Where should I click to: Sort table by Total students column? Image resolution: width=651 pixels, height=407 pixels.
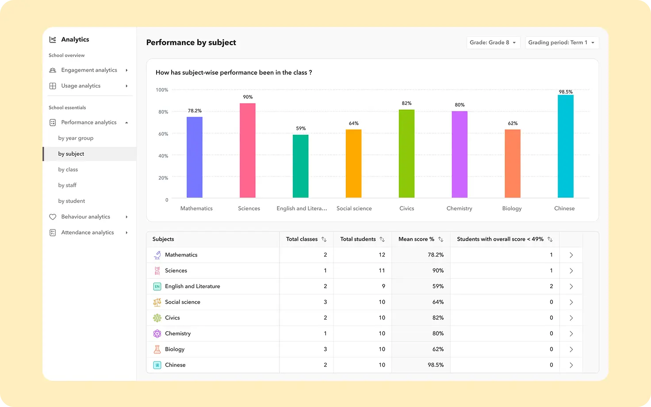[382, 239]
